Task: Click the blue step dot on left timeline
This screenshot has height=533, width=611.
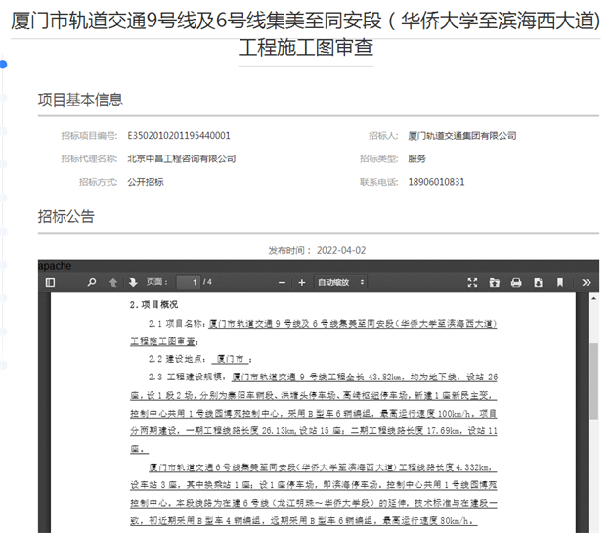Action: 3,65
